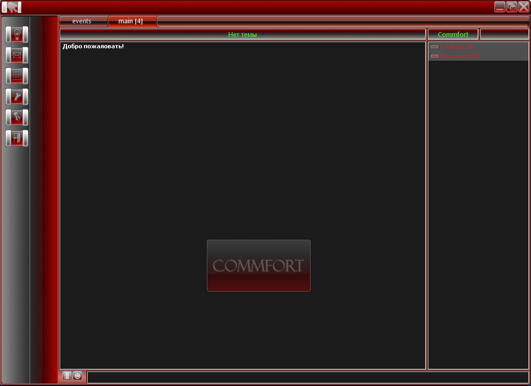531x386 pixels.
Task: Click the film strip icon beside message input
Action: [x=67, y=376]
